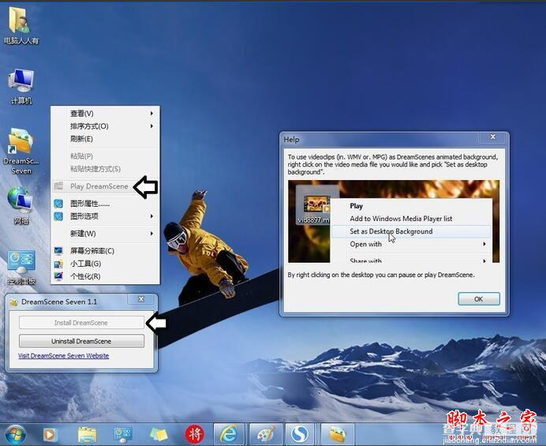
Task: Expand the 新建(W) submenu arrow
Action: pos(151,233)
